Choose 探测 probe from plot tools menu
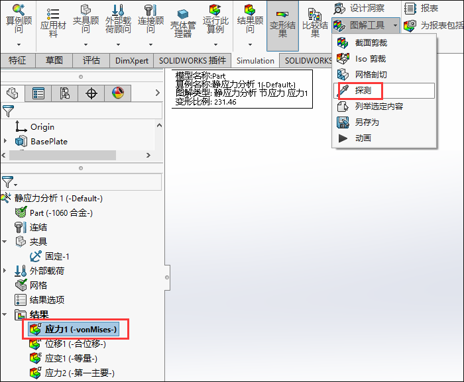Viewport: 464px width, 382px height. pos(384,91)
